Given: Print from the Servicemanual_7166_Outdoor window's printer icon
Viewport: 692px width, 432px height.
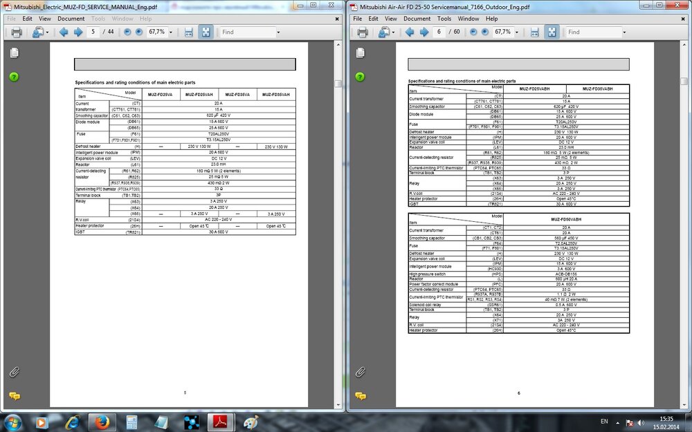Looking at the screenshot, I should tap(363, 32).
